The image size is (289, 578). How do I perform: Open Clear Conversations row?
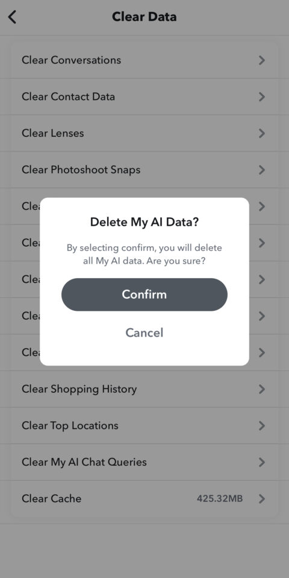(144, 60)
